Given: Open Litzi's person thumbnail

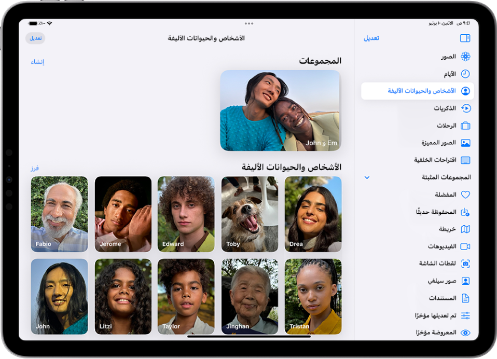Looking at the screenshot, I should pos(123,297).
